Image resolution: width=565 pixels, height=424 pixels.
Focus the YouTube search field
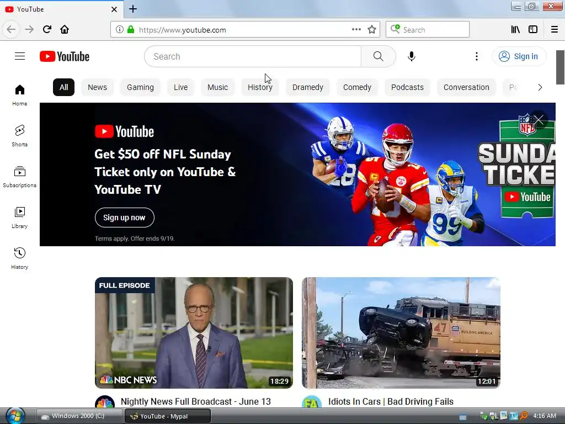point(253,56)
